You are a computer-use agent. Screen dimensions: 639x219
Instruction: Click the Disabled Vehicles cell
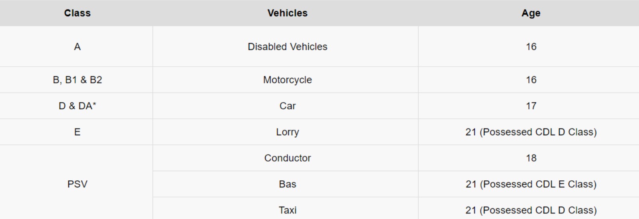[287, 47]
